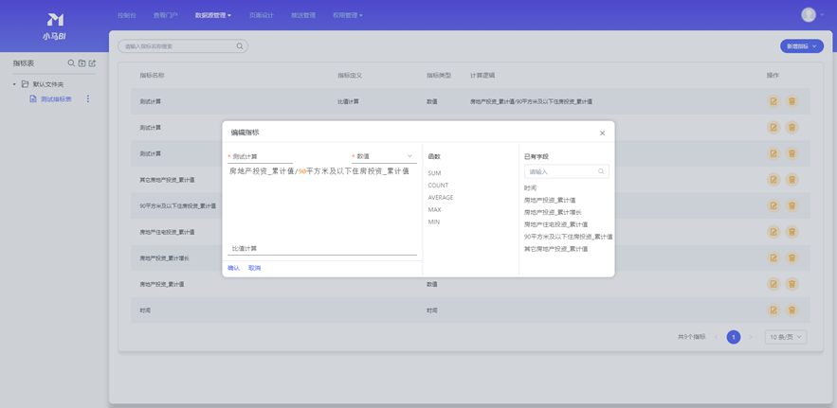The image size is (837, 408).
Task: Click the 确认 link in the dialog
Action: 233,268
